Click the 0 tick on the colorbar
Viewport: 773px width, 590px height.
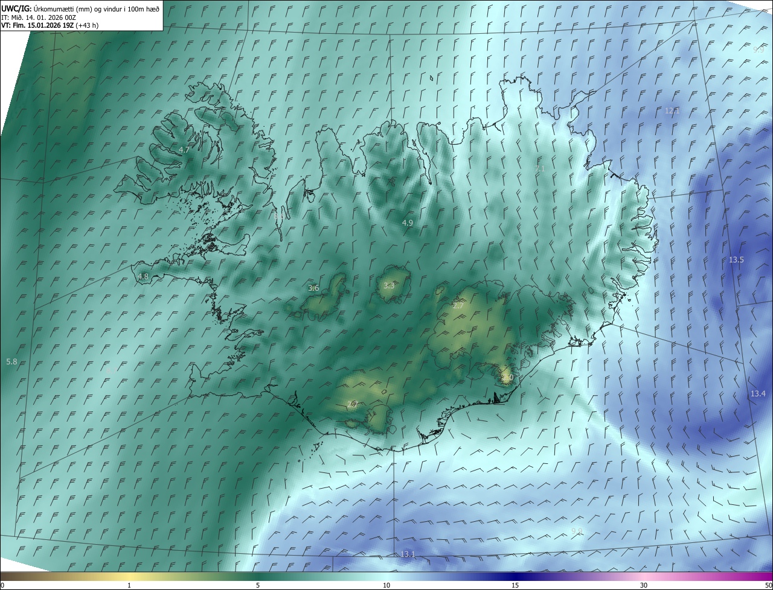2,585
